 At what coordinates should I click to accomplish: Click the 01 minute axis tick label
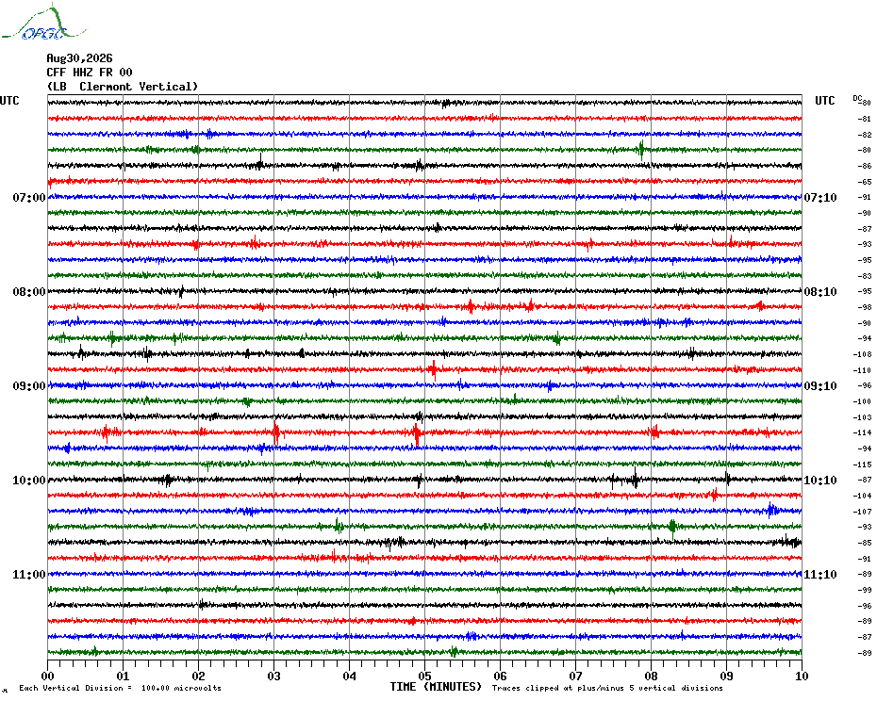(123, 676)
